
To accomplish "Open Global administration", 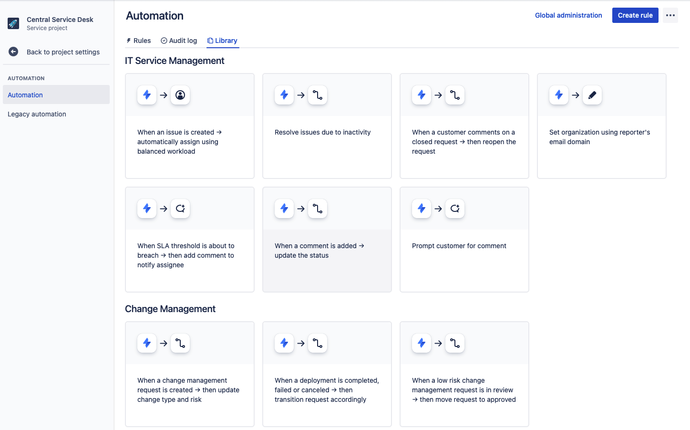I will [x=568, y=15].
